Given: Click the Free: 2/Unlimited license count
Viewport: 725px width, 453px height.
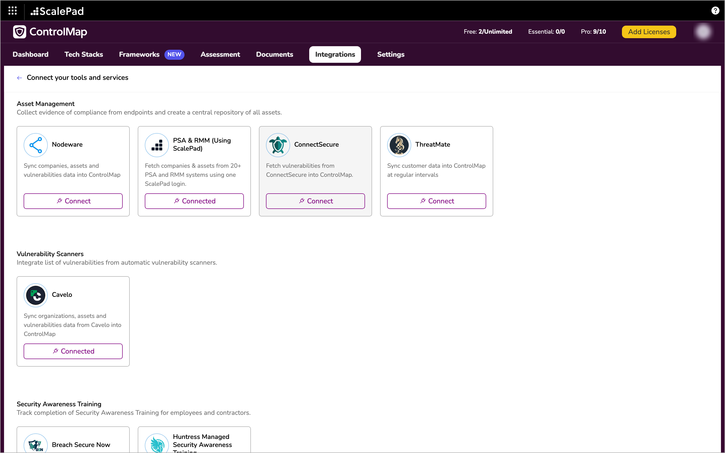Looking at the screenshot, I should click(488, 32).
